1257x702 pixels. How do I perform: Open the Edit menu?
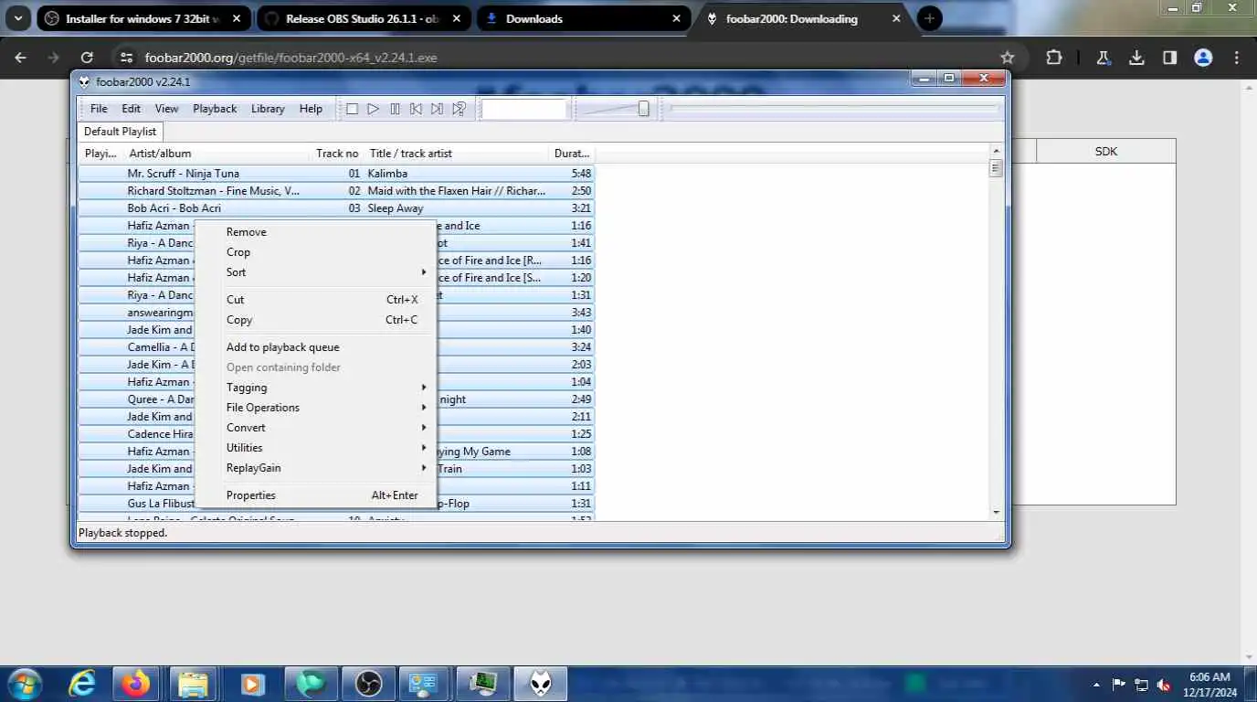point(132,109)
